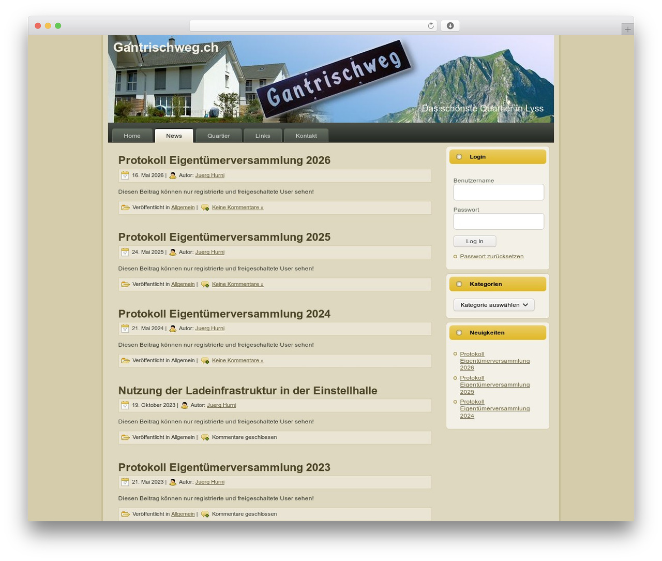Image resolution: width=662 pixels, height=561 pixels.
Task: Click the browser address bar
Action: coord(313,26)
